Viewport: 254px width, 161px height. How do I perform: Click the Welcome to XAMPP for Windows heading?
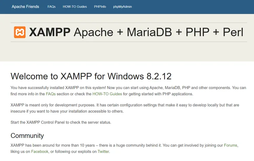coord(91,76)
